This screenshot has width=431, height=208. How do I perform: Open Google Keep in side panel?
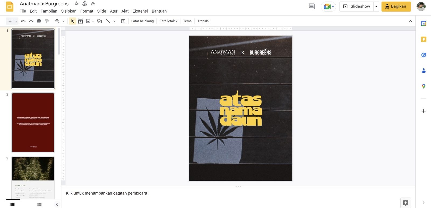click(424, 39)
